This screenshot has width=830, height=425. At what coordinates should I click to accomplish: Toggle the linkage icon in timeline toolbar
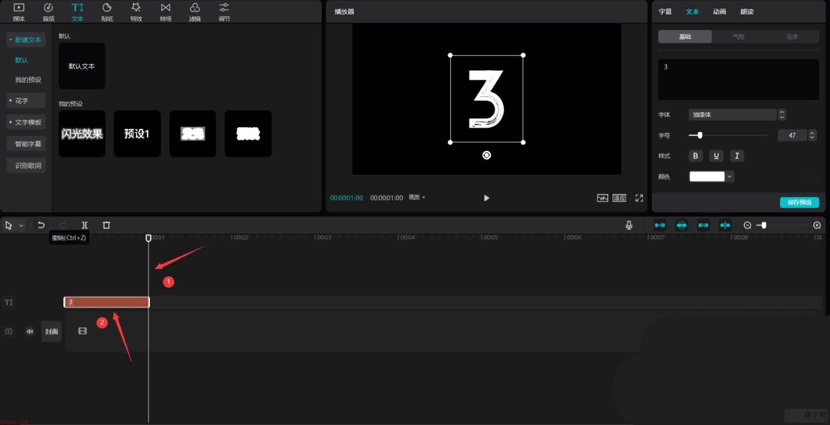[703, 225]
